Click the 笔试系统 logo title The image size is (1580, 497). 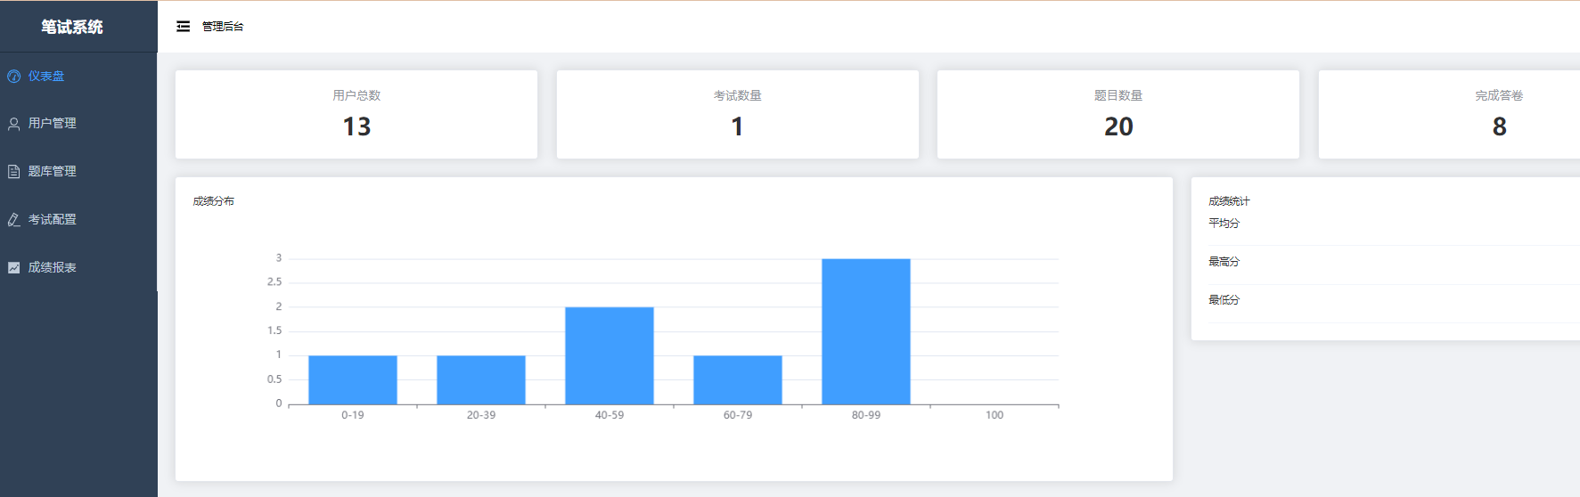72,27
